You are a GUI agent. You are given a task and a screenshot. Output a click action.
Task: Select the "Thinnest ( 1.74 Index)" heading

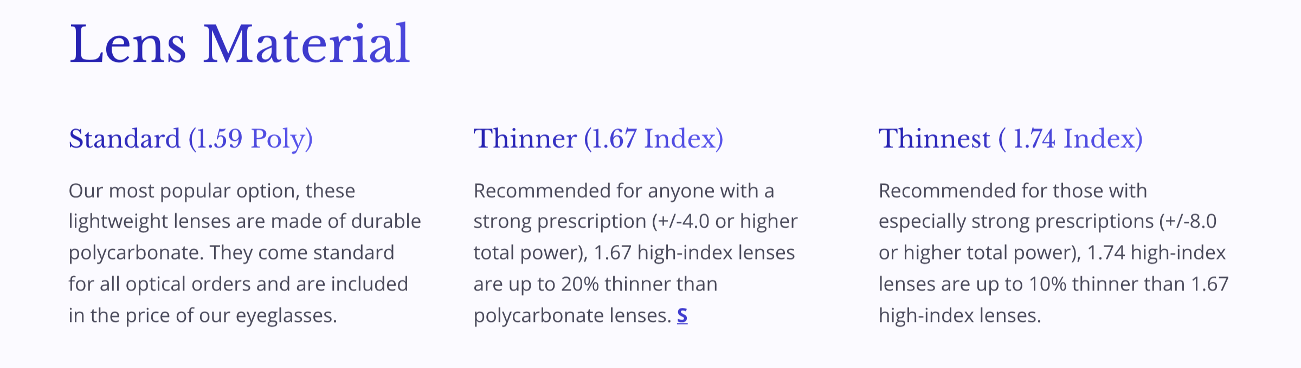click(x=1010, y=139)
